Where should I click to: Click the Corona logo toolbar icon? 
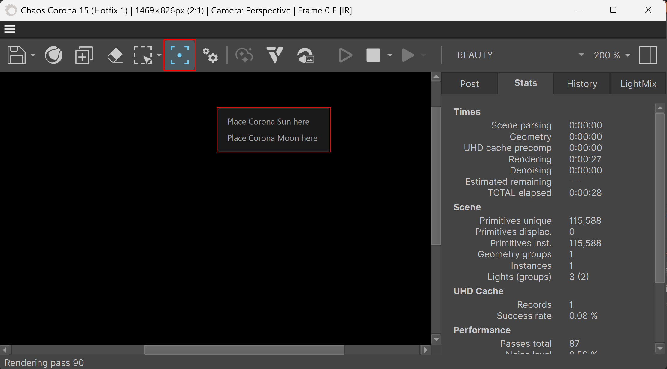(54, 55)
